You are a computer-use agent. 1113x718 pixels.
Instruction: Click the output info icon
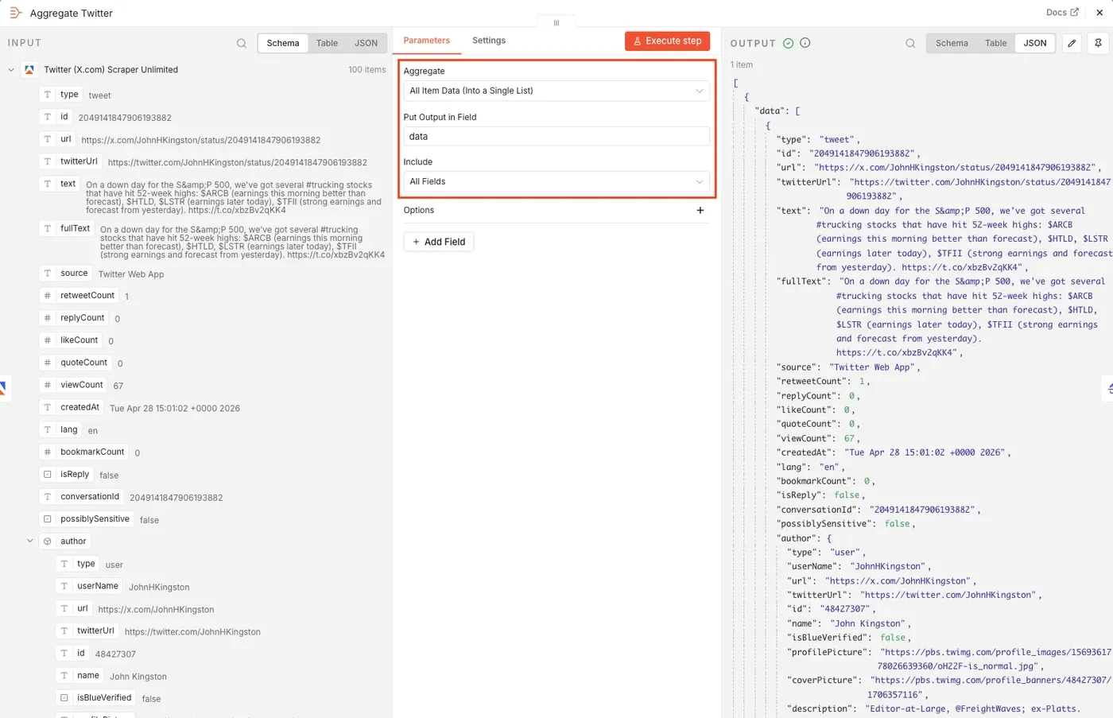click(x=805, y=43)
